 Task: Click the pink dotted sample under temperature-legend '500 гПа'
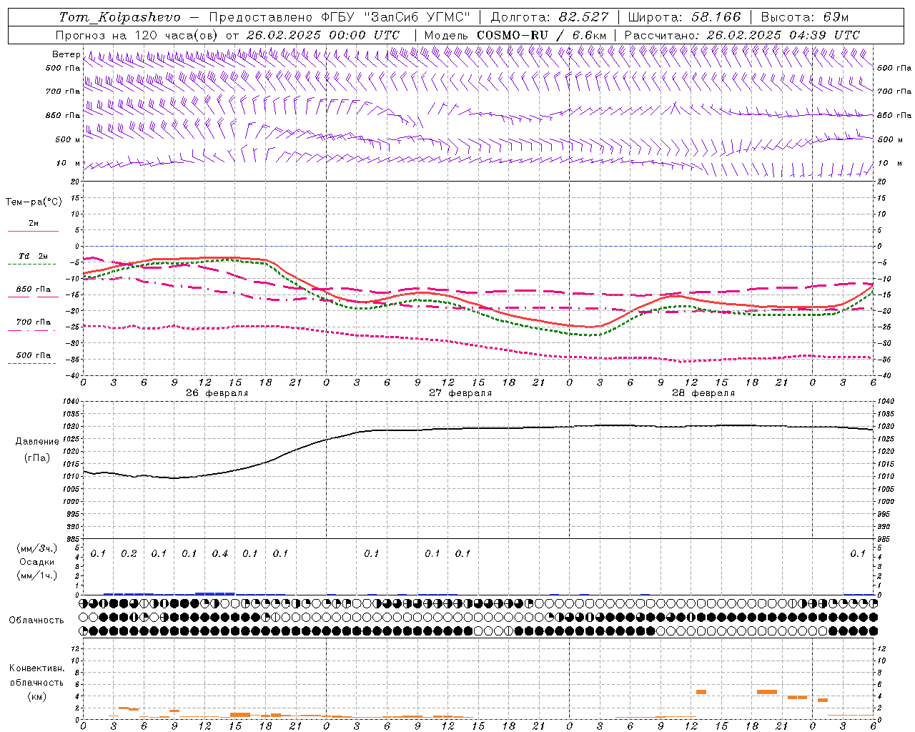pyautogui.click(x=33, y=363)
